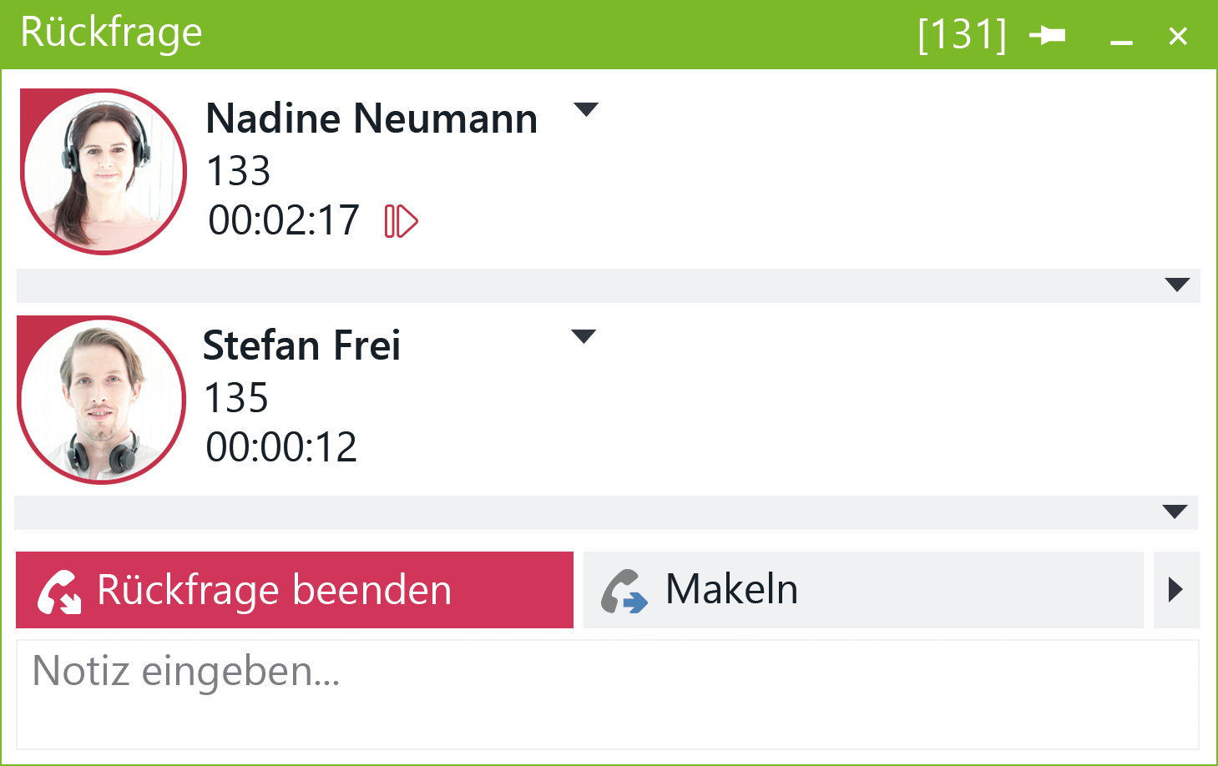Click the Notiz eingeben note field
The height and width of the screenshot is (766, 1218).
point(608,694)
